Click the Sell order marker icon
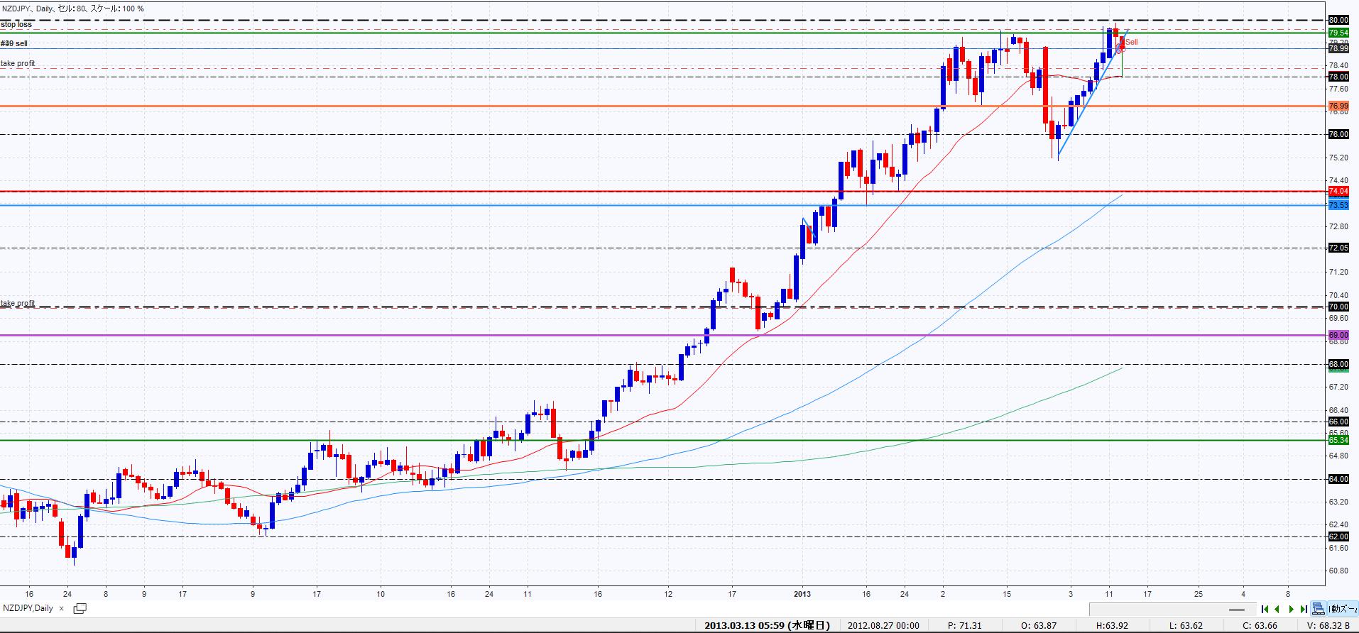This screenshot has width=1359, height=633. [1121, 48]
